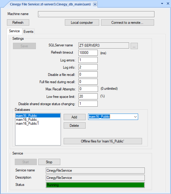Open Offline files for 'mam16_Public'
The height and width of the screenshot is (194, 171).
pos(103,141)
